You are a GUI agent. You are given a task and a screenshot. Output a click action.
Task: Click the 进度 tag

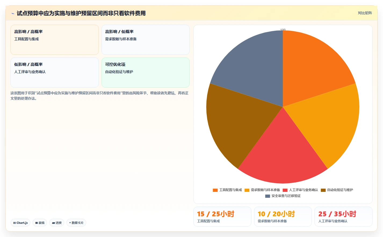click(x=57, y=223)
